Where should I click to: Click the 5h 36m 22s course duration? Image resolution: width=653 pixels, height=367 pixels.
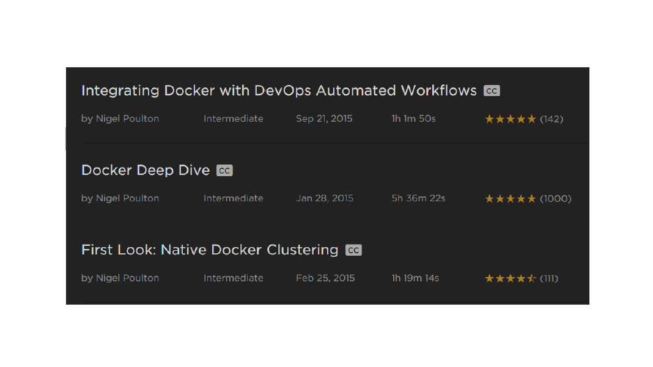(x=418, y=198)
